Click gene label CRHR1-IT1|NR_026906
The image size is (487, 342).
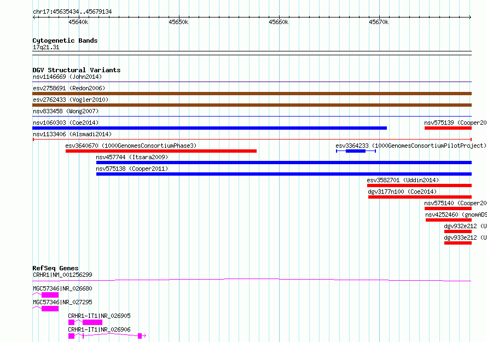[x=100, y=329]
